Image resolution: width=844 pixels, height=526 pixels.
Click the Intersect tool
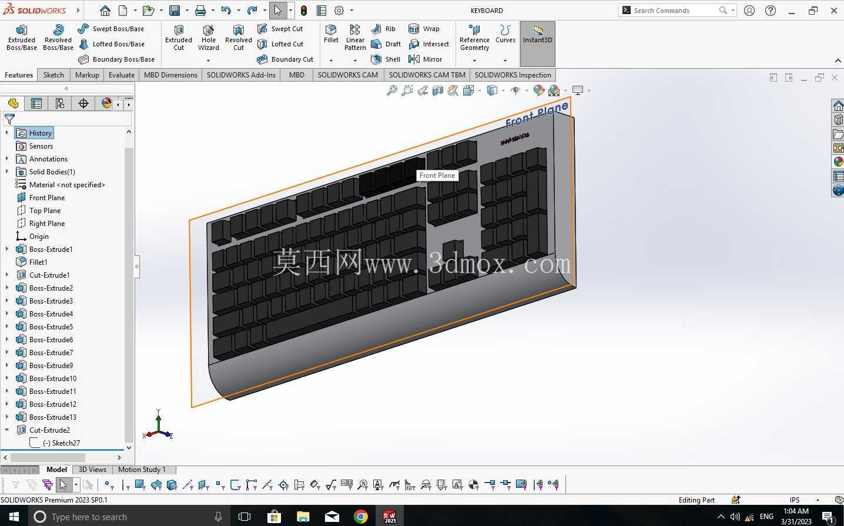pos(428,44)
